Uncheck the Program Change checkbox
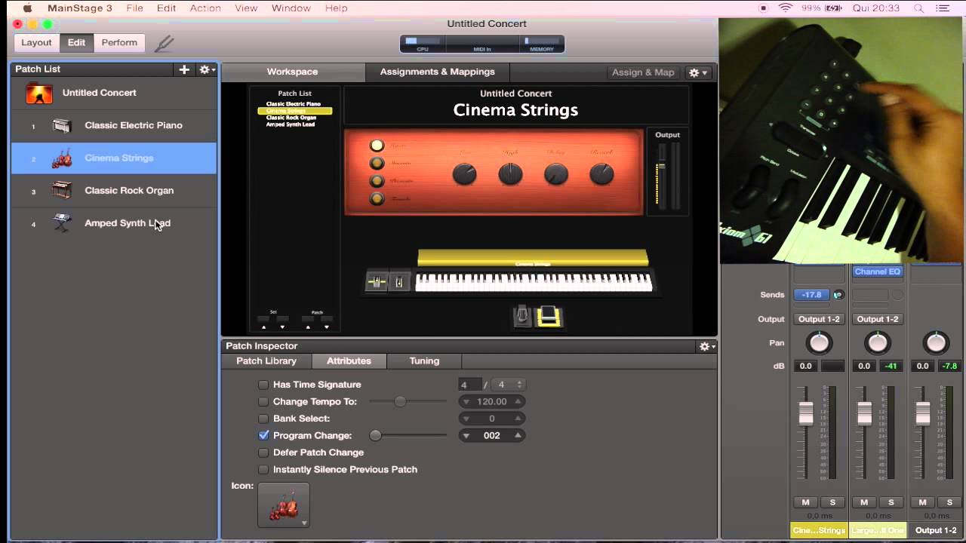966x543 pixels. click(263, 435)
